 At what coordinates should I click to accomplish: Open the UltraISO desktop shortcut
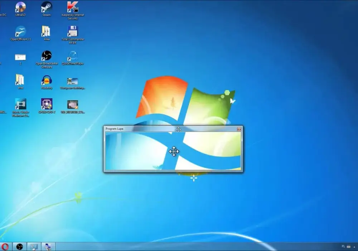[20, 9]
